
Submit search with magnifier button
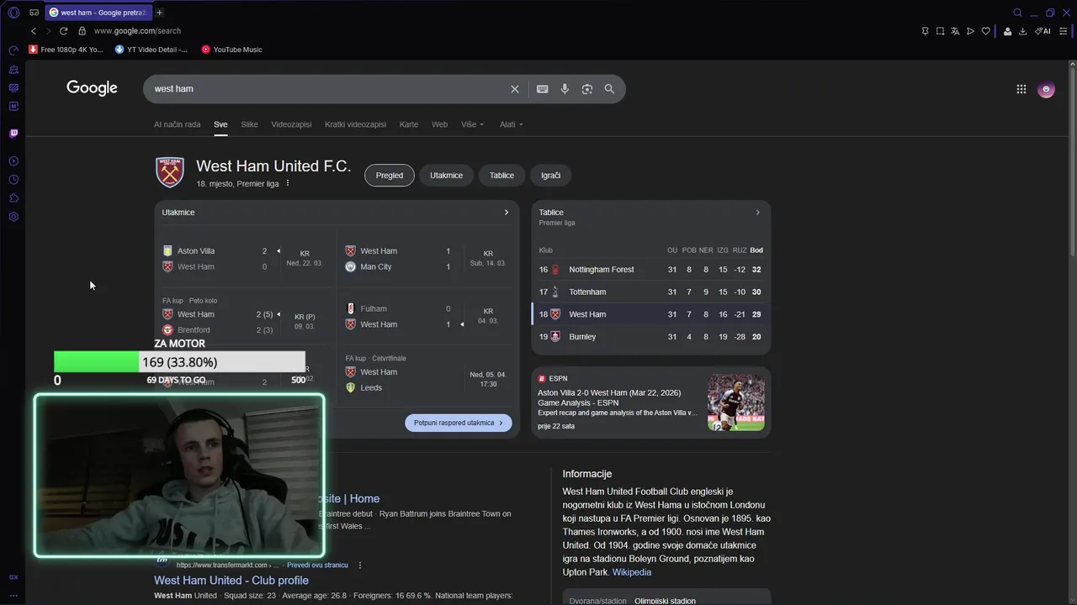pos(609,89)
